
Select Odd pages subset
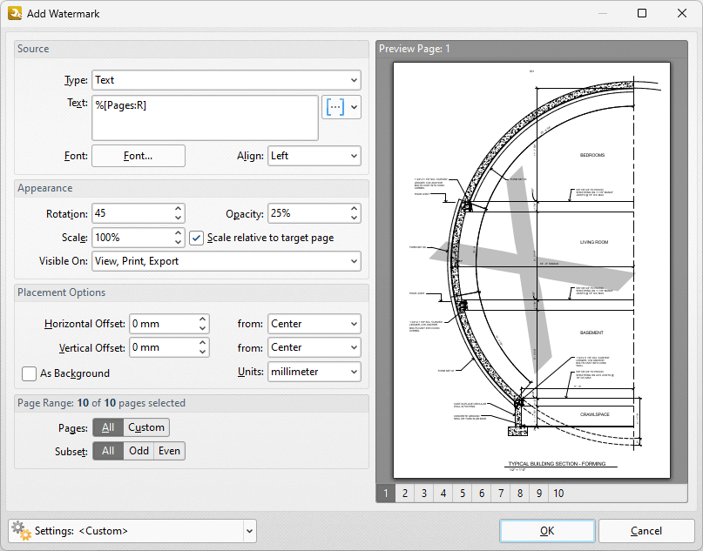pyautogui.click(x=138, y=451)
